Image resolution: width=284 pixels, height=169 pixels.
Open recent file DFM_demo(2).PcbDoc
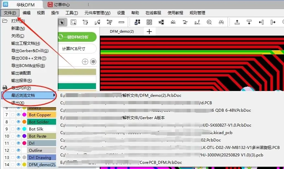[121, 96]
